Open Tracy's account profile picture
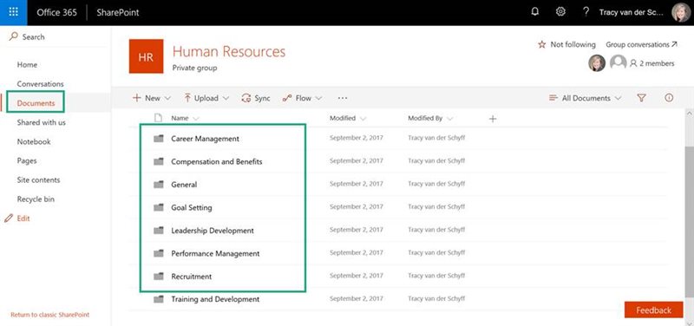 [681, 12]
